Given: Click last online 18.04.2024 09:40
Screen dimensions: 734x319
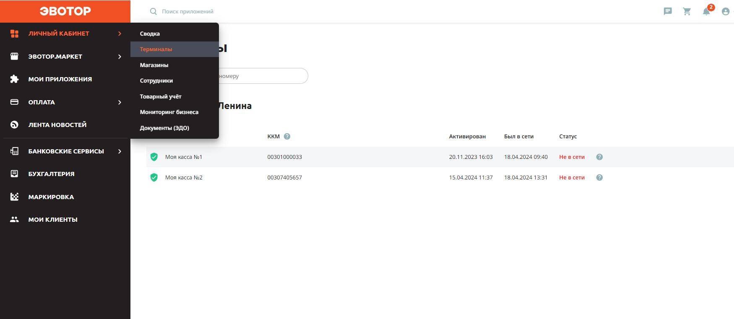Looking at the screenshot, I should 526,157.
